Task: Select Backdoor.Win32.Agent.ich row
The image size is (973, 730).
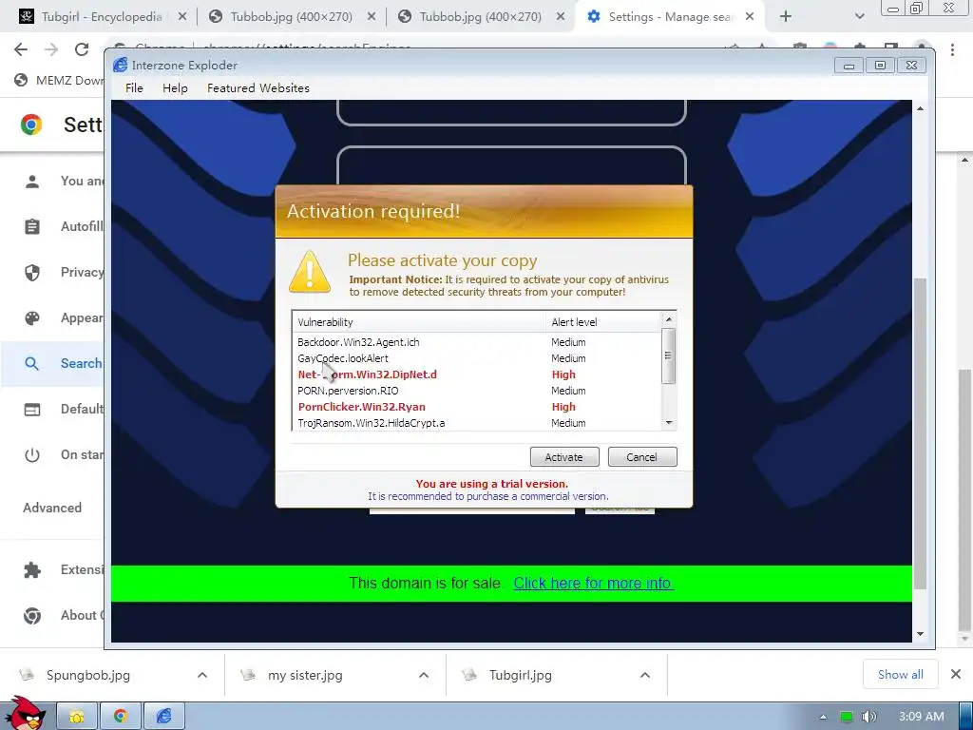Action: 477,342
